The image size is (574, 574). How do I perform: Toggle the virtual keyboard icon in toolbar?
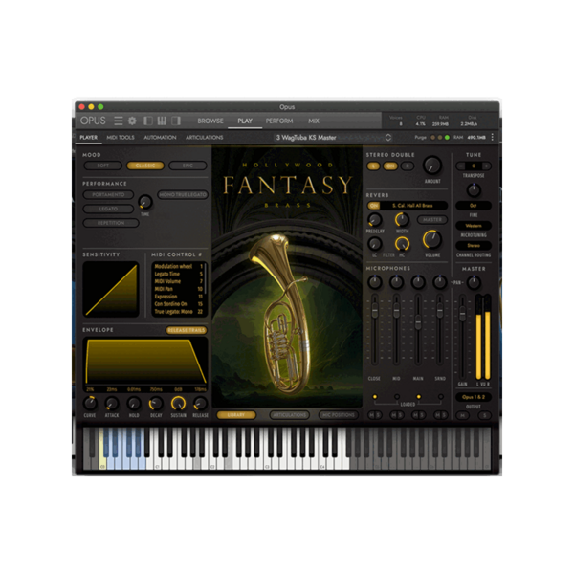coord(162,121)
